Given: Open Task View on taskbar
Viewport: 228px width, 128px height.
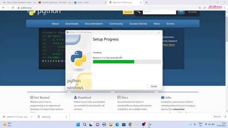Looking at the screenshot, I should click(x=91, y=124).
